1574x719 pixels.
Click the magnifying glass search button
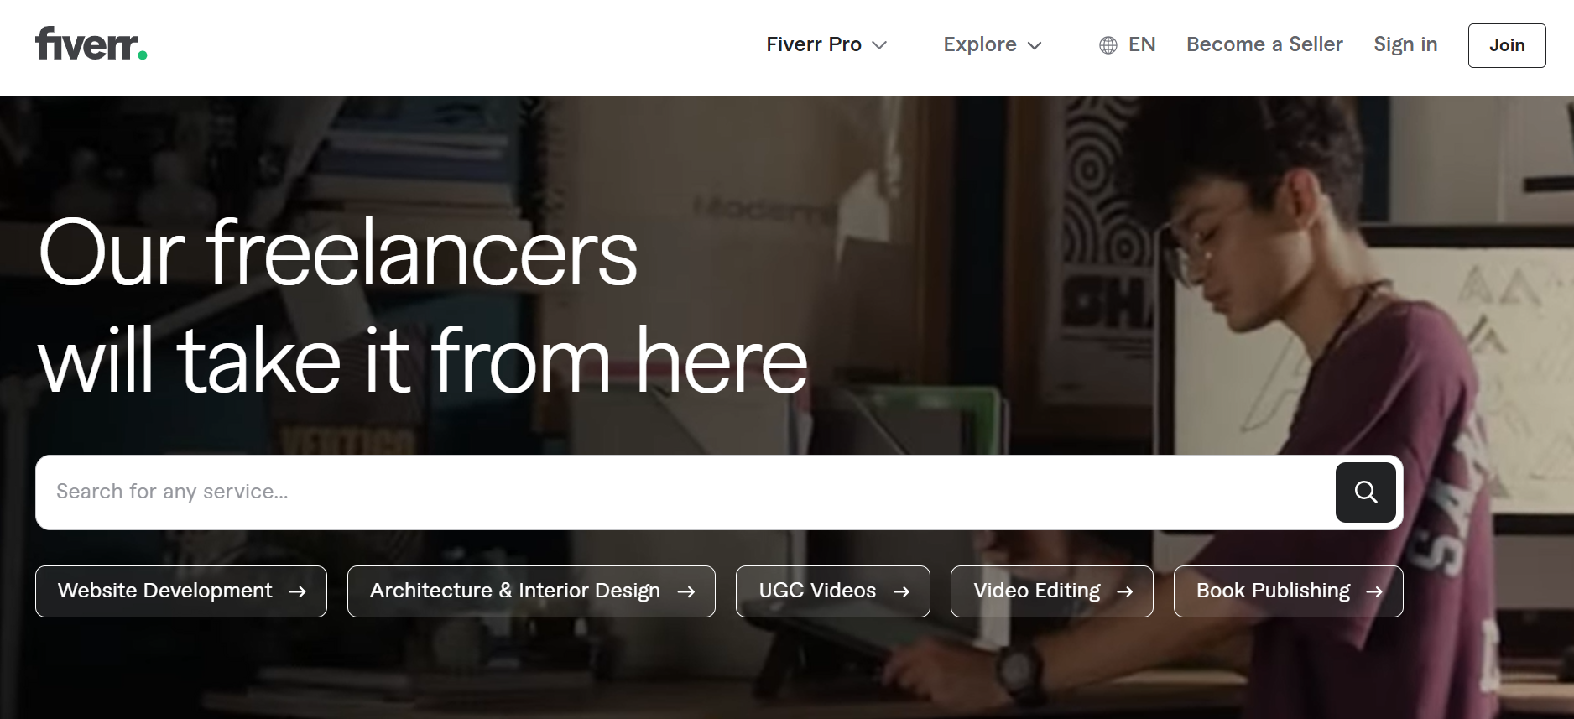1365,492
